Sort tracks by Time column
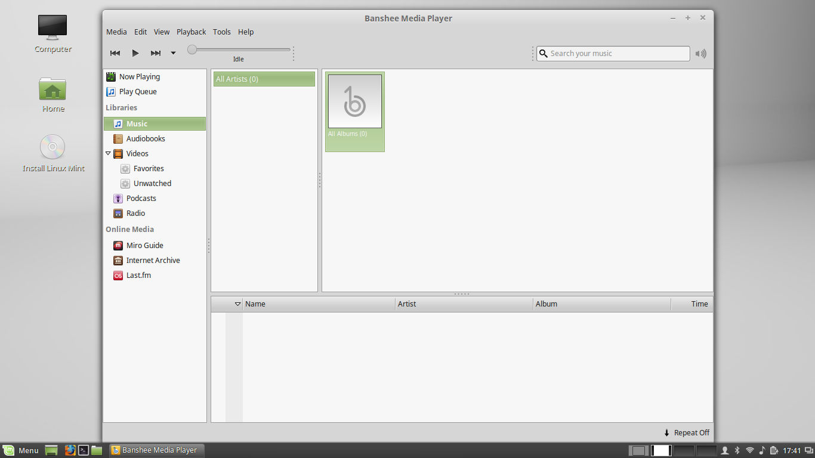815x458 pixels. pos(691,304)
